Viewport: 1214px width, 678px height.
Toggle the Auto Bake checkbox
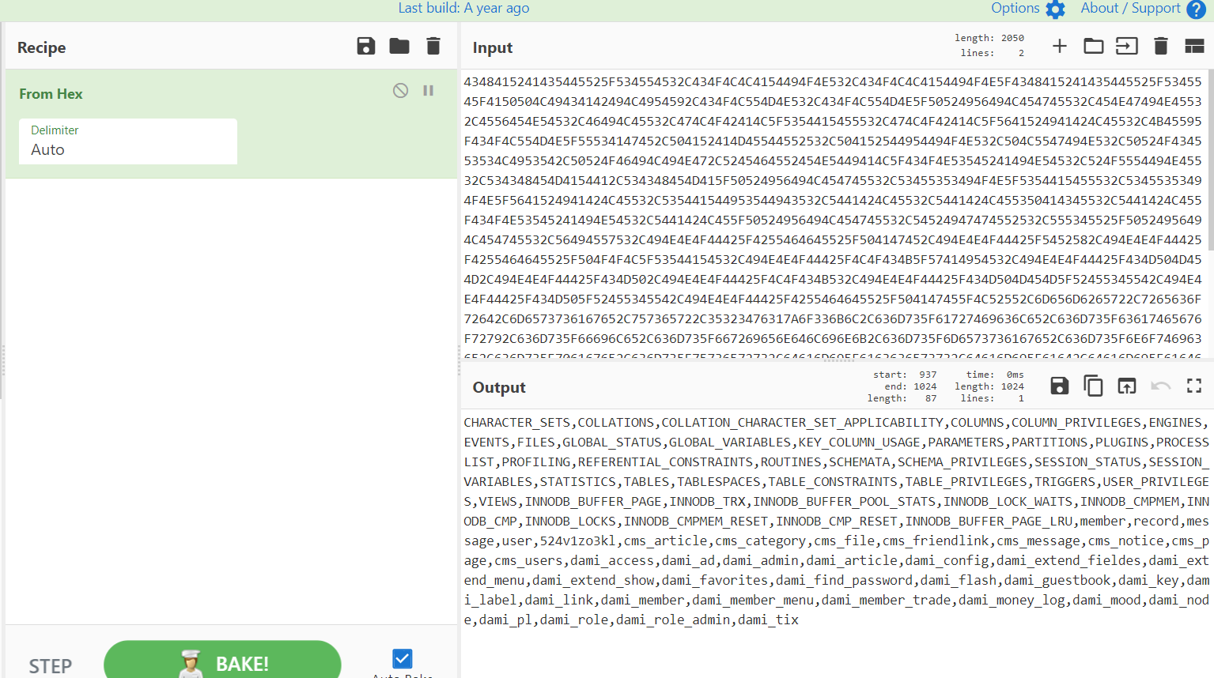tap(402, 658)
